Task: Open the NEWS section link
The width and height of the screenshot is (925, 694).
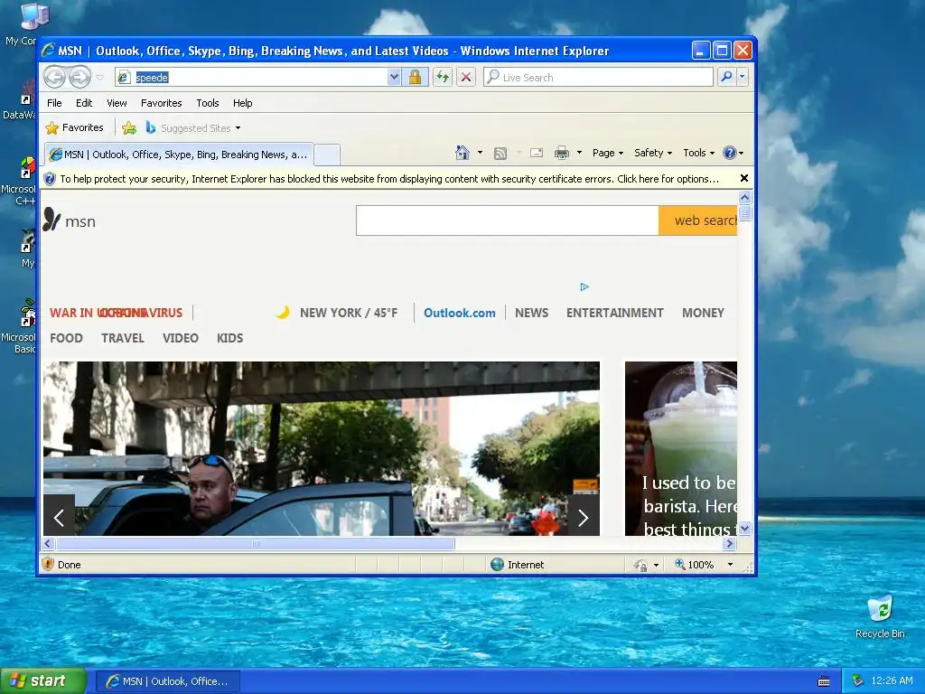Action: pyautogui.click(x=531, y=313)
